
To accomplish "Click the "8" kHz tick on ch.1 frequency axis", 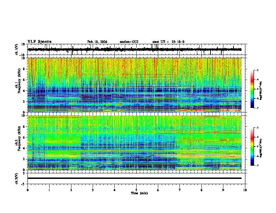I will pyautogui.click(x=24, y=69).
